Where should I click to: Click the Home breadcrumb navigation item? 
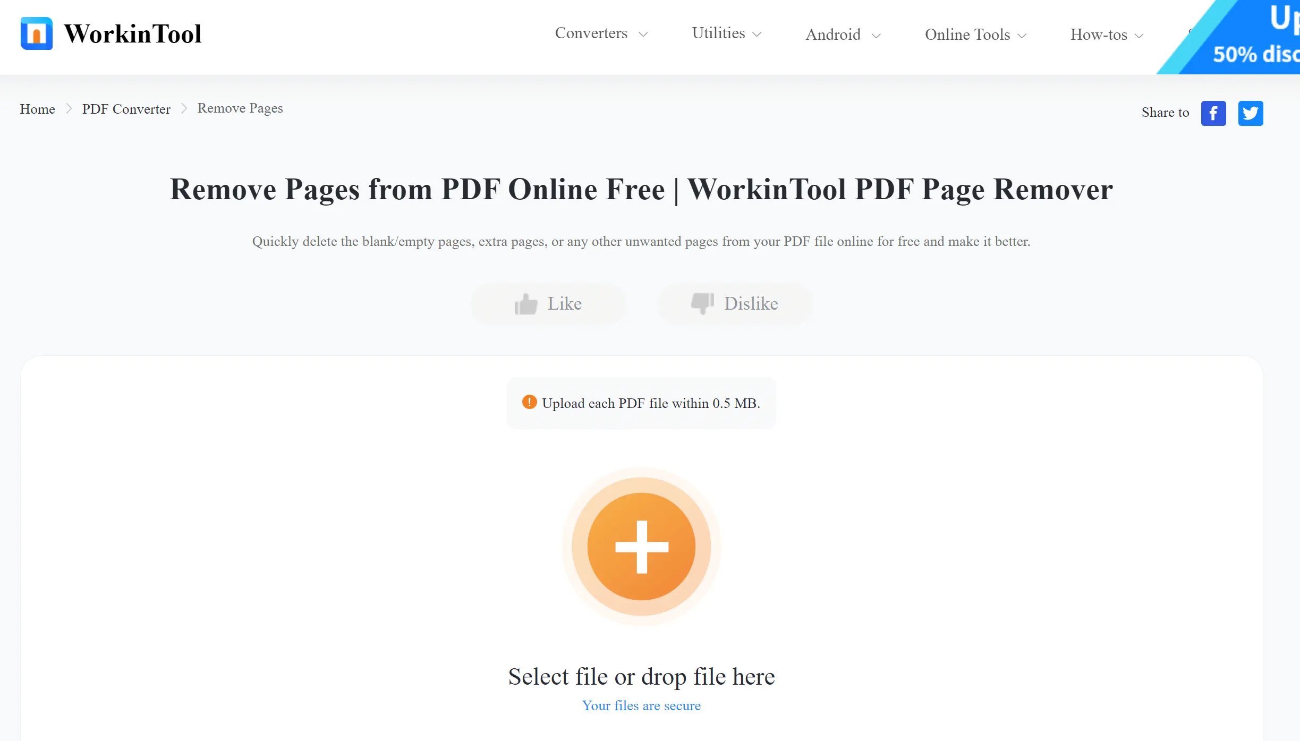coord(36,109)
